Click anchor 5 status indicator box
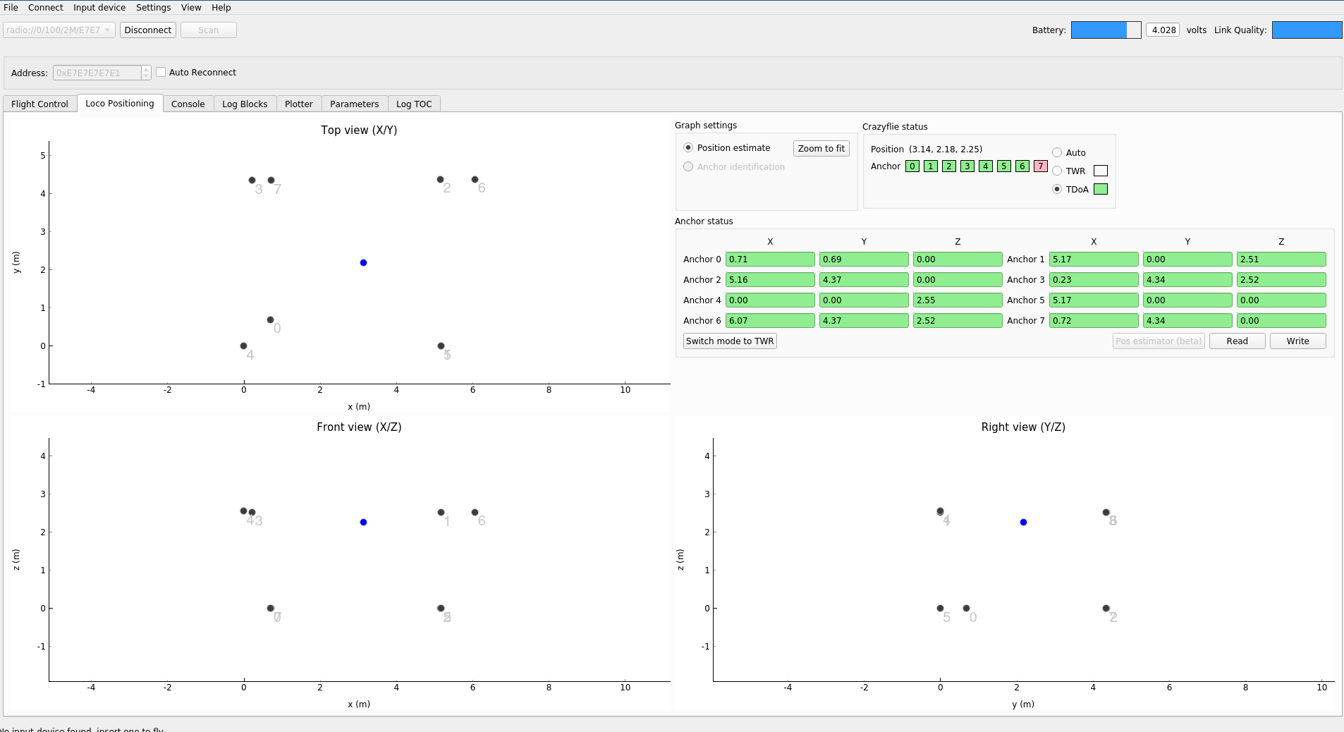This screenshot has height=732, width=1344. [1004, 166]
